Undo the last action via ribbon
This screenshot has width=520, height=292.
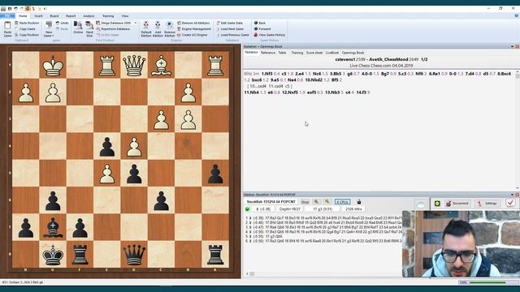(62, 23)
